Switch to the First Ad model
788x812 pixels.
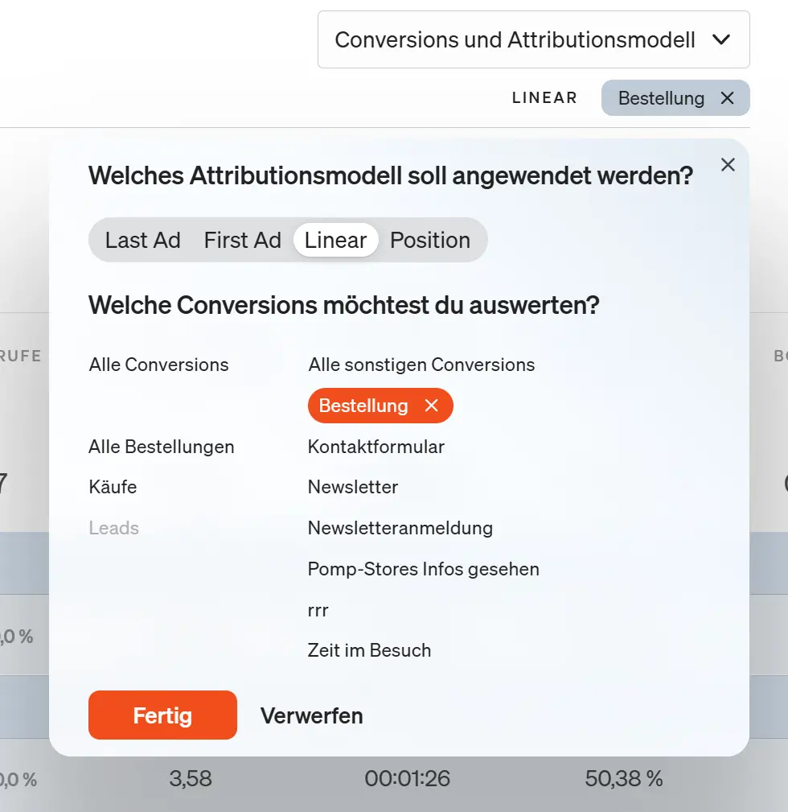click(x=243, y=240)
